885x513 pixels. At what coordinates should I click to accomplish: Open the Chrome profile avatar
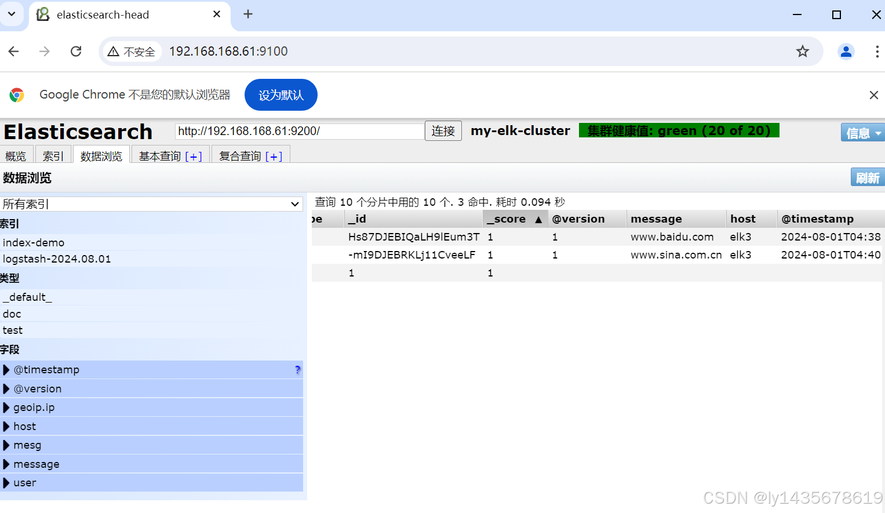click(846, 52)
